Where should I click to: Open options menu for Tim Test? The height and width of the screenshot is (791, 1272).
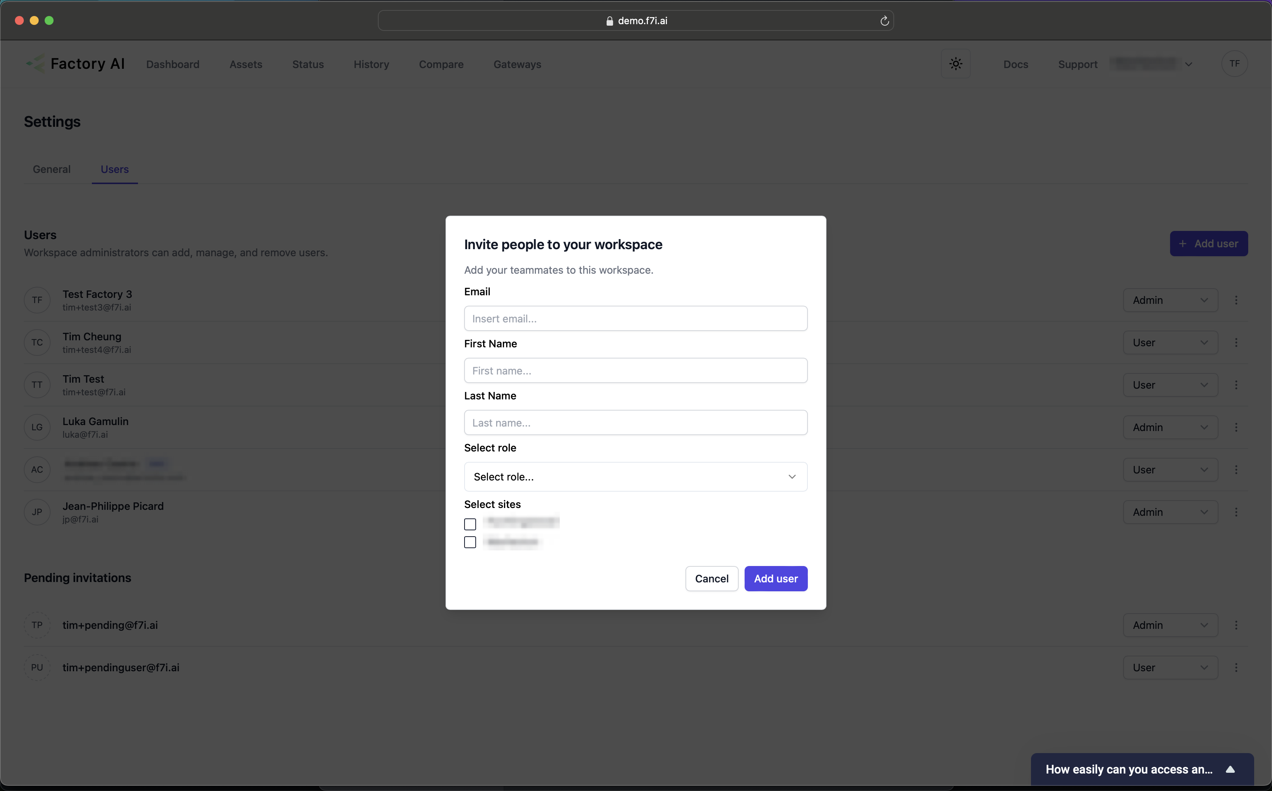coord(1236,385)
